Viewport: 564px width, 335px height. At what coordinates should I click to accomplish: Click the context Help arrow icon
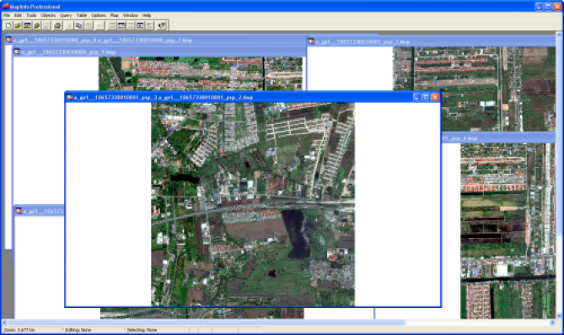click(162, 25)
